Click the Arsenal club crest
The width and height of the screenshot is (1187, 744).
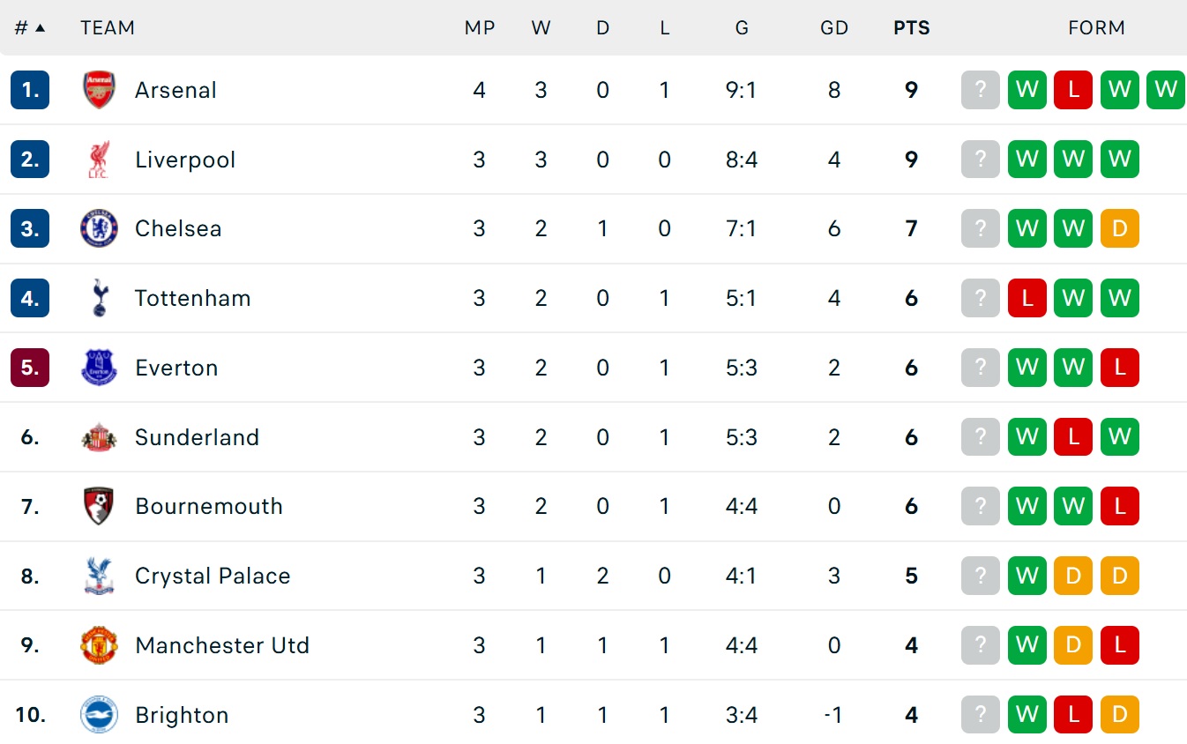(x=99, y=90)
